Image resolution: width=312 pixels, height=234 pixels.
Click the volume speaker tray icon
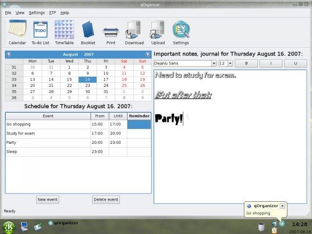pos(274,223)
